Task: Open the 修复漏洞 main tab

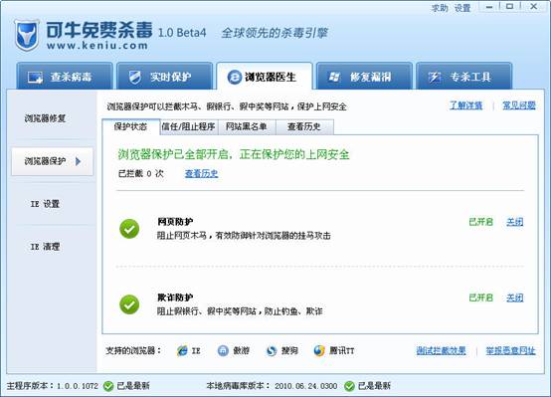Action: (364, 77)
